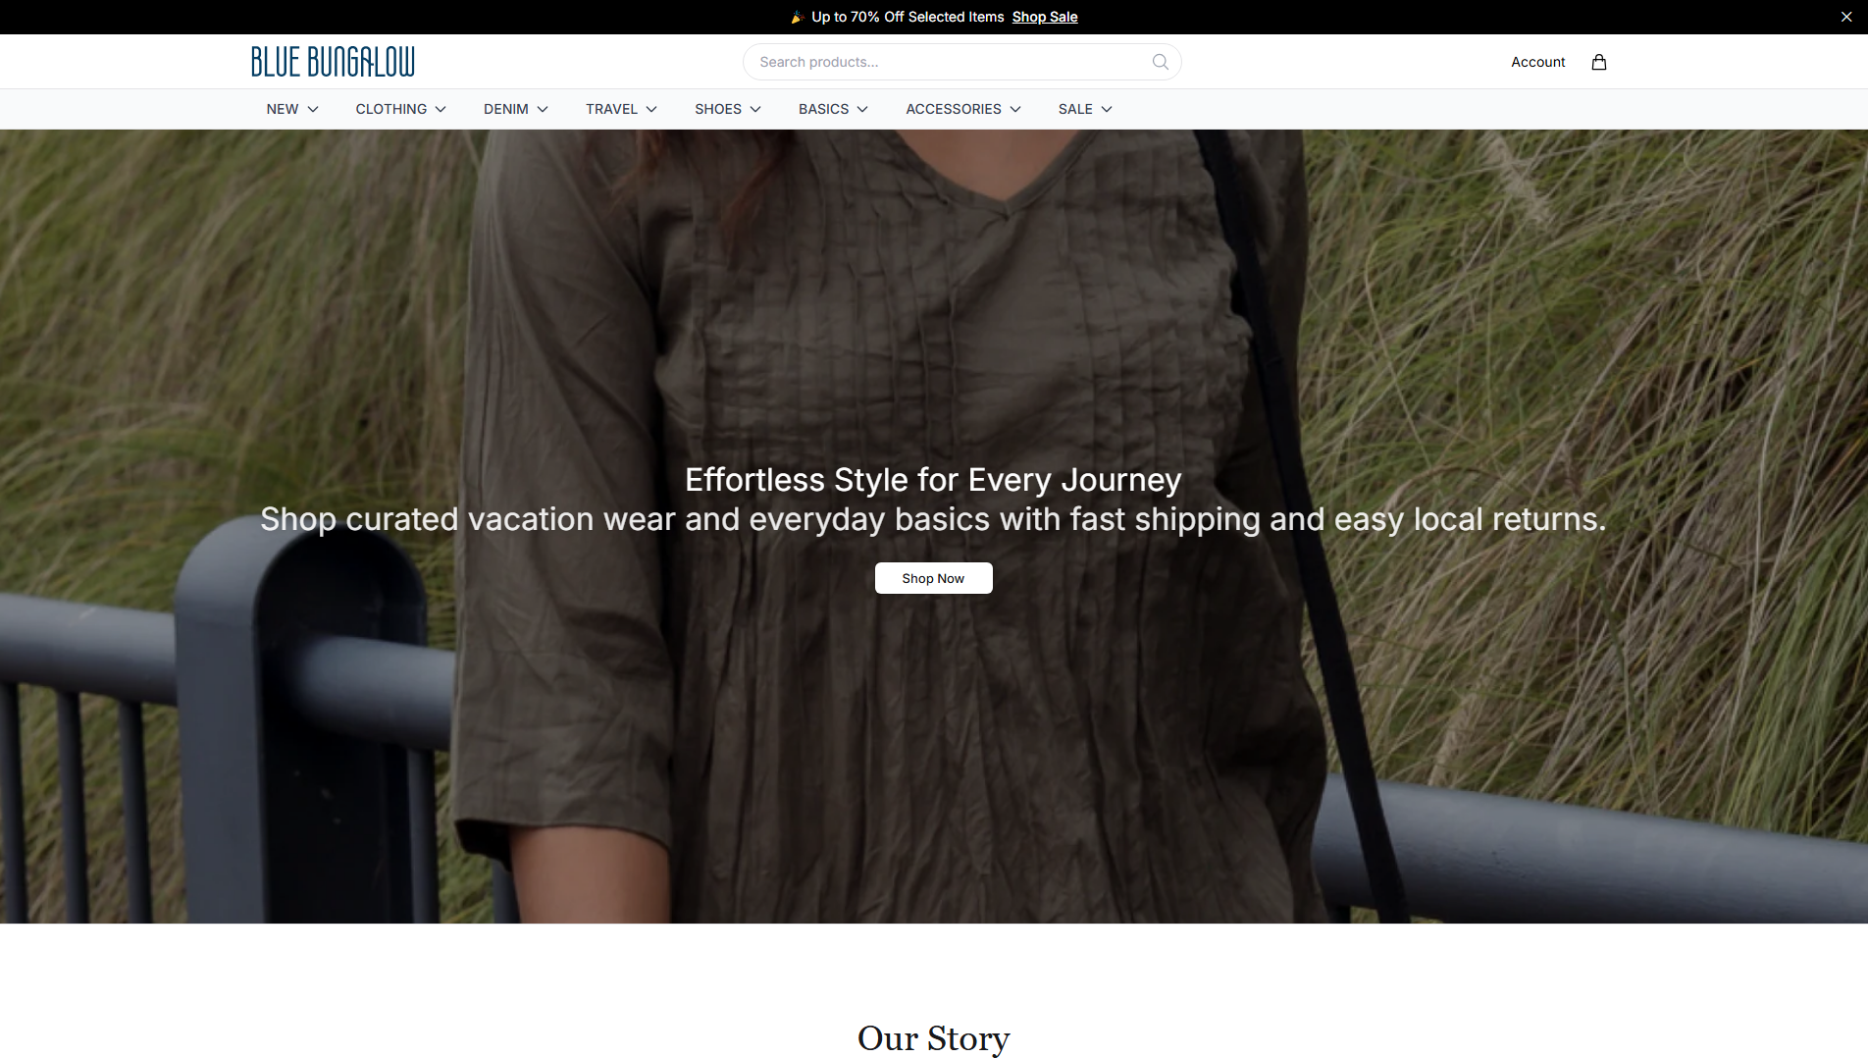Click the 'Our Story' heading

[934, 1038]
